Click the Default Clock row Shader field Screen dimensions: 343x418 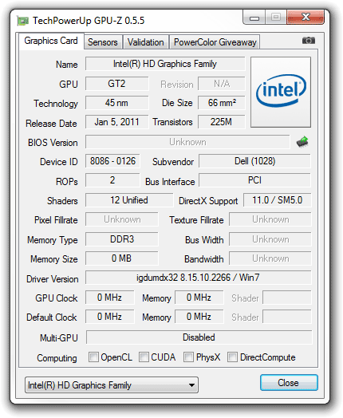coord(287,317)
